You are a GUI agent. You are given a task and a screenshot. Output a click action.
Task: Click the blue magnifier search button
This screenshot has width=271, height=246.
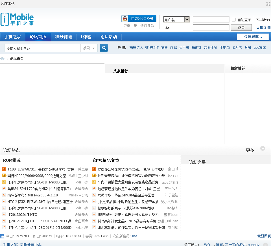pos(104,48)
